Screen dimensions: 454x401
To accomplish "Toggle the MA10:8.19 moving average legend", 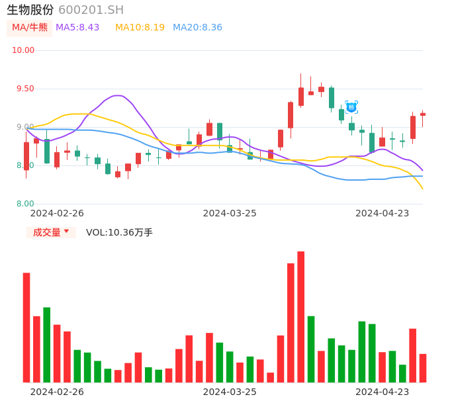I will [x=140, y=28].
